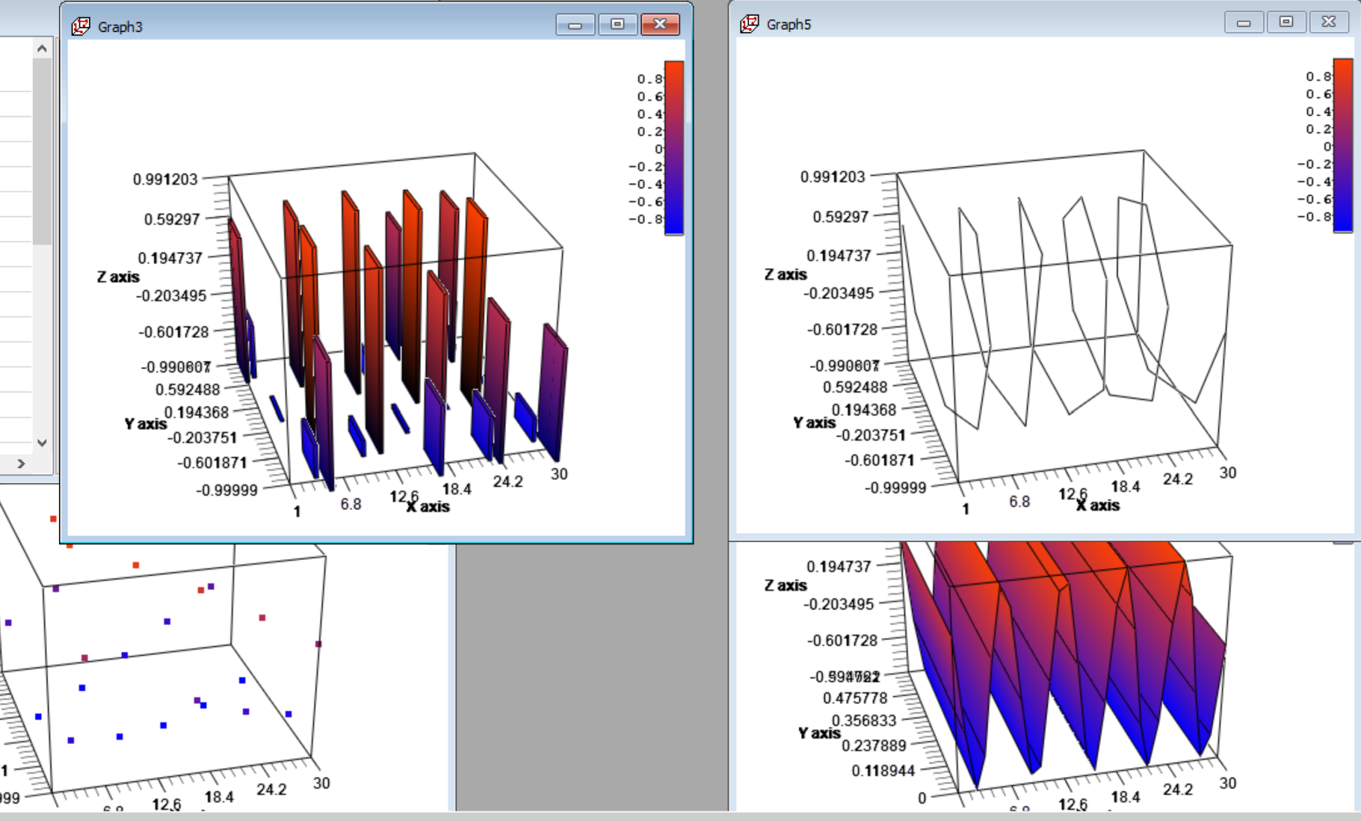Close the Graph3 window
The width and height of the screenshot is (1361, 821).
[x=660, y=25]
